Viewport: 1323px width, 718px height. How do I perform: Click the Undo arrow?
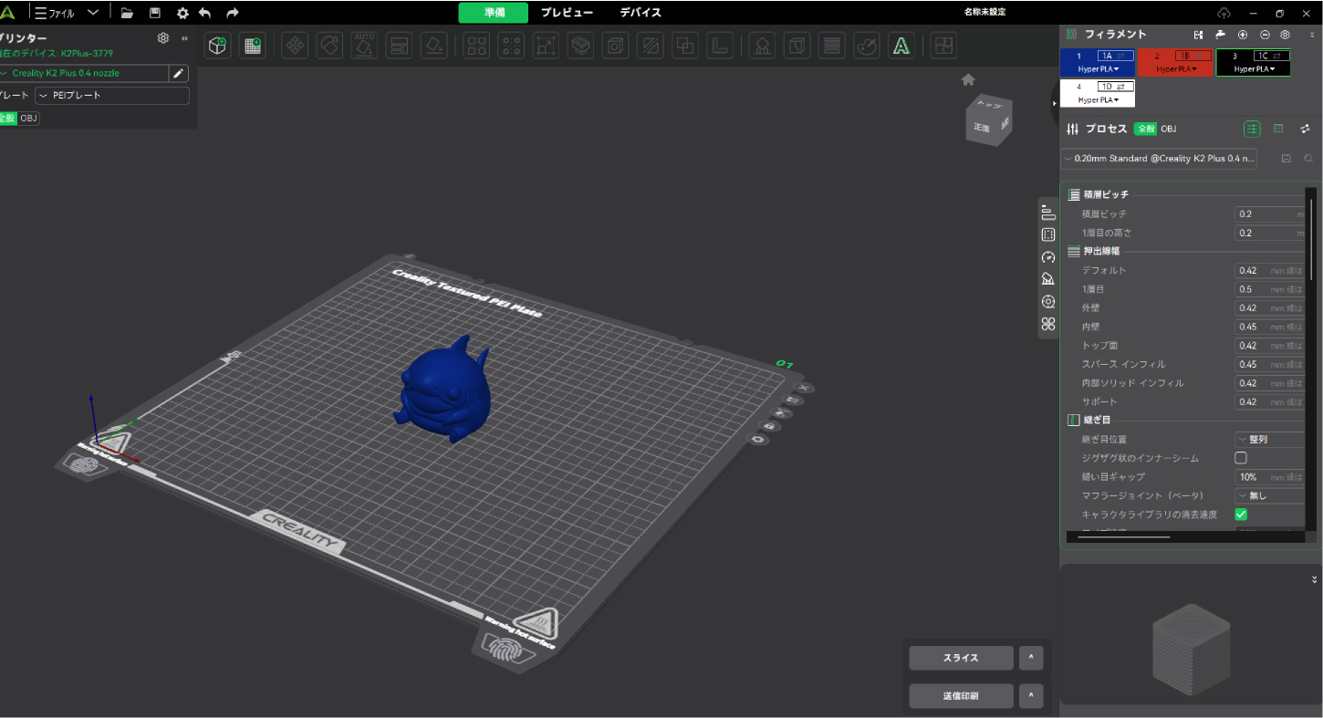(x=205, y=13)
